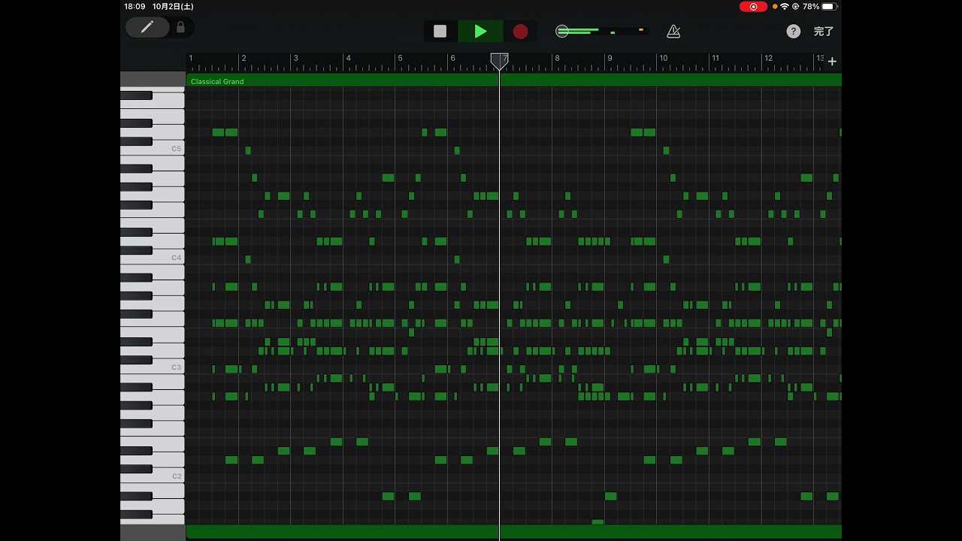The width and height of the screenshot is (962, 541).
Task: Tap the 18:09 clock in status bar
Action: click(x=135, y=6)
